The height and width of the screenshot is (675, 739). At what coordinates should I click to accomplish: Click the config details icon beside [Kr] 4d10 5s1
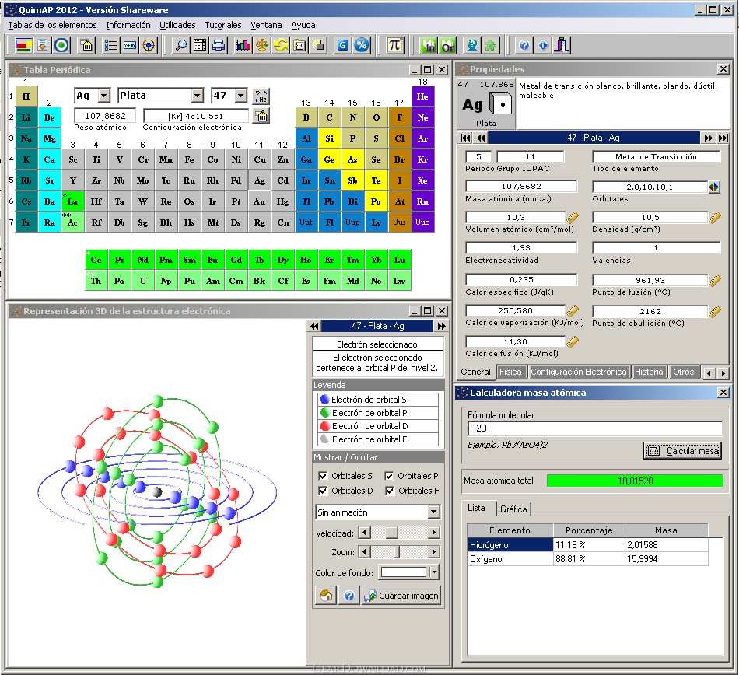pyautogui.click(x=261, y=116)
